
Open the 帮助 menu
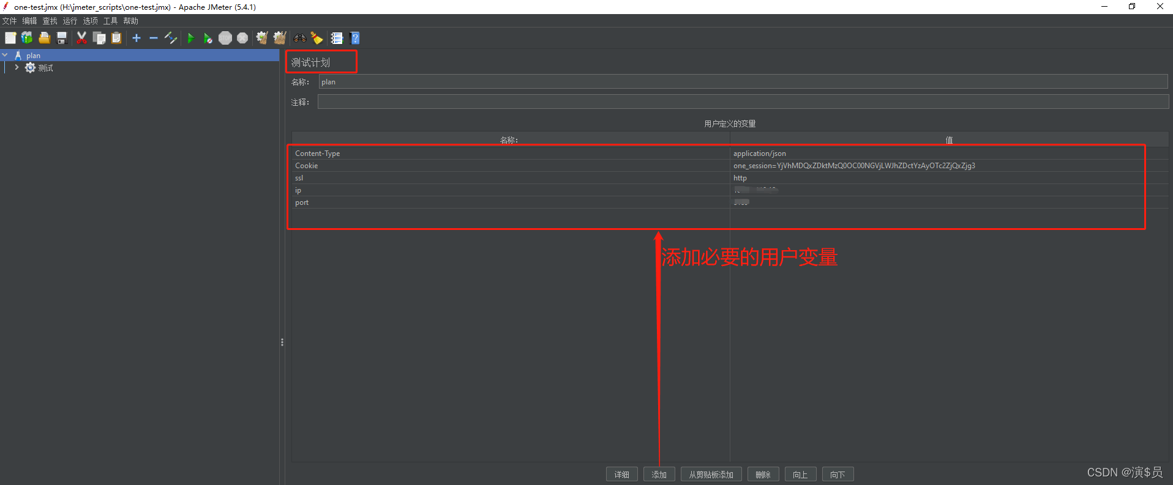[131, 21]
